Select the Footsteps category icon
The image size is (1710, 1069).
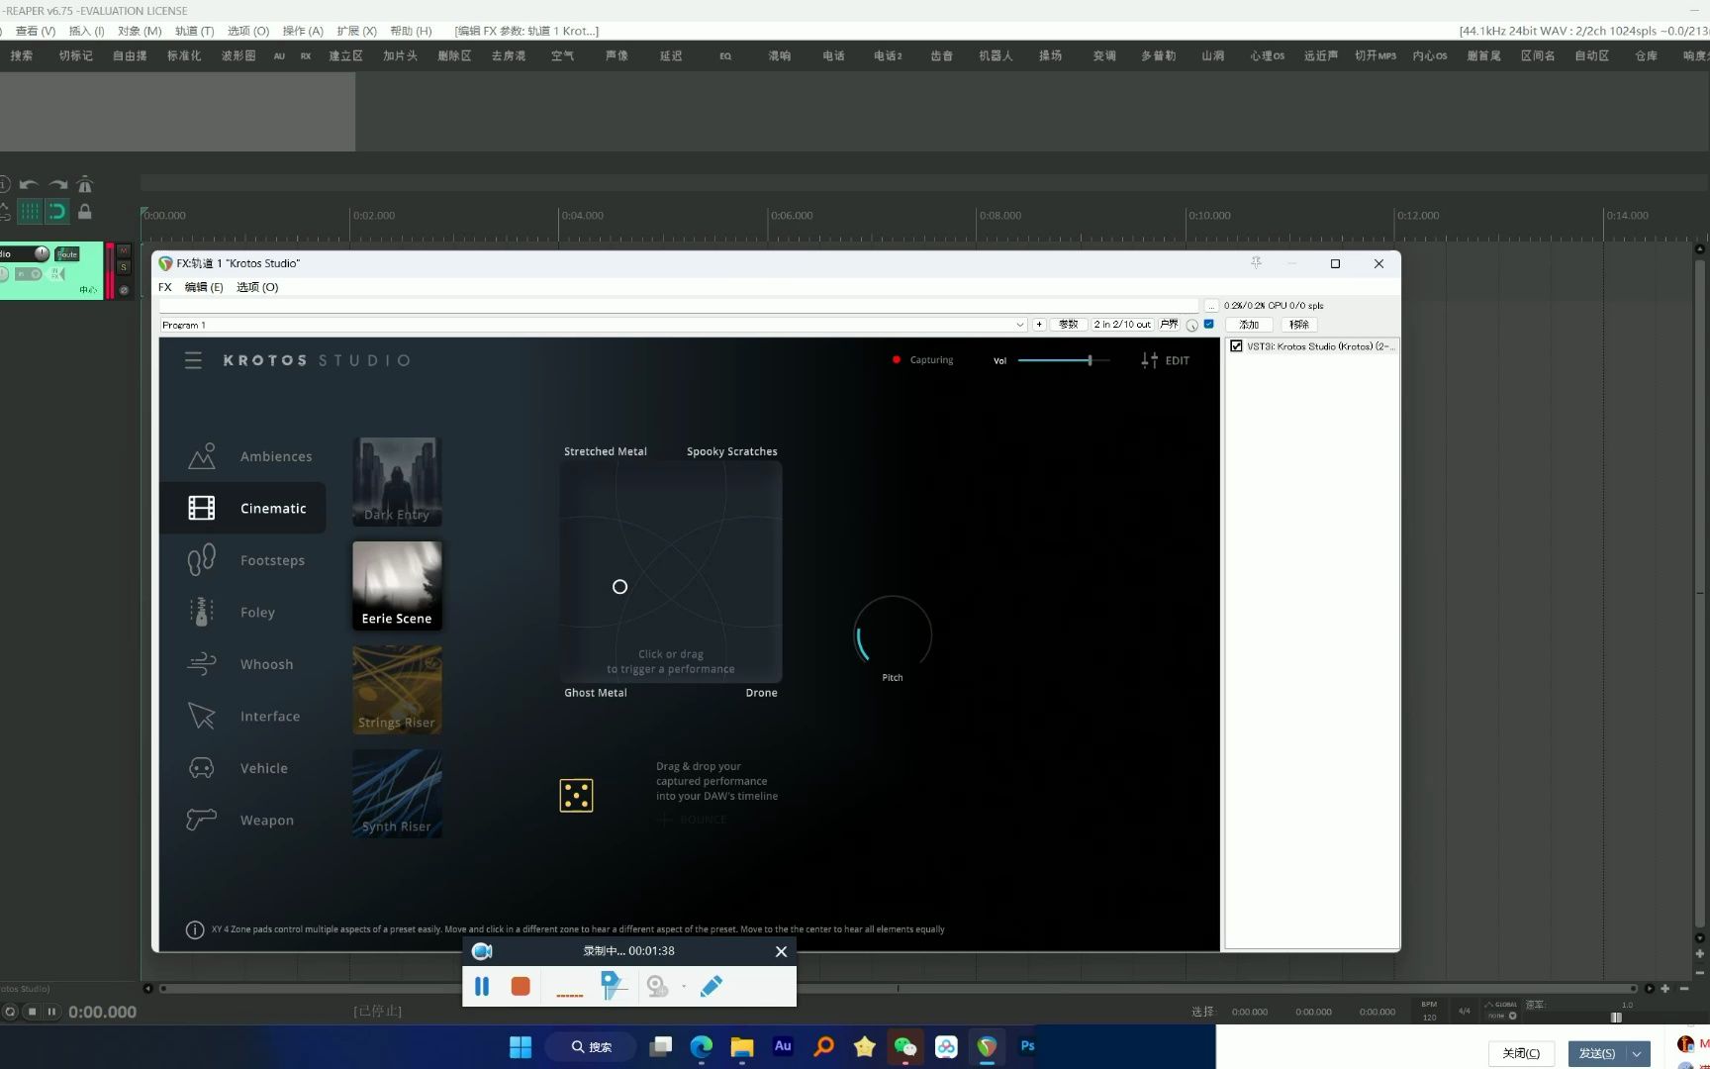202,560
